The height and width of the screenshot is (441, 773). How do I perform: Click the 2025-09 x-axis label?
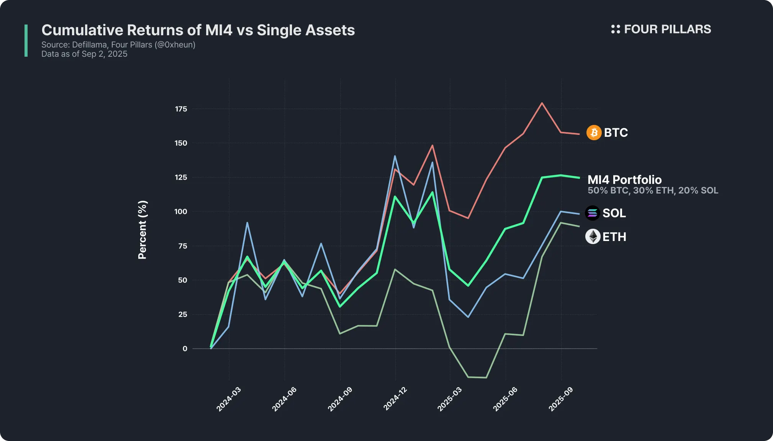(x=561, y=399)
